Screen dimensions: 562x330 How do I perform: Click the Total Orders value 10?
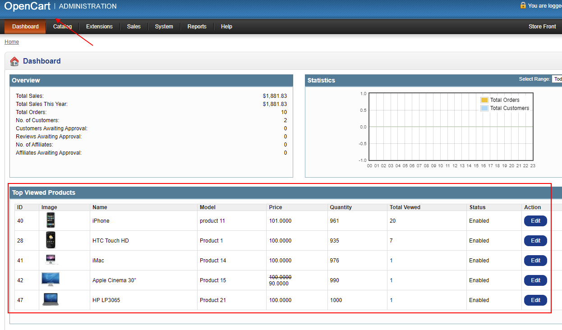coord(284,112)
